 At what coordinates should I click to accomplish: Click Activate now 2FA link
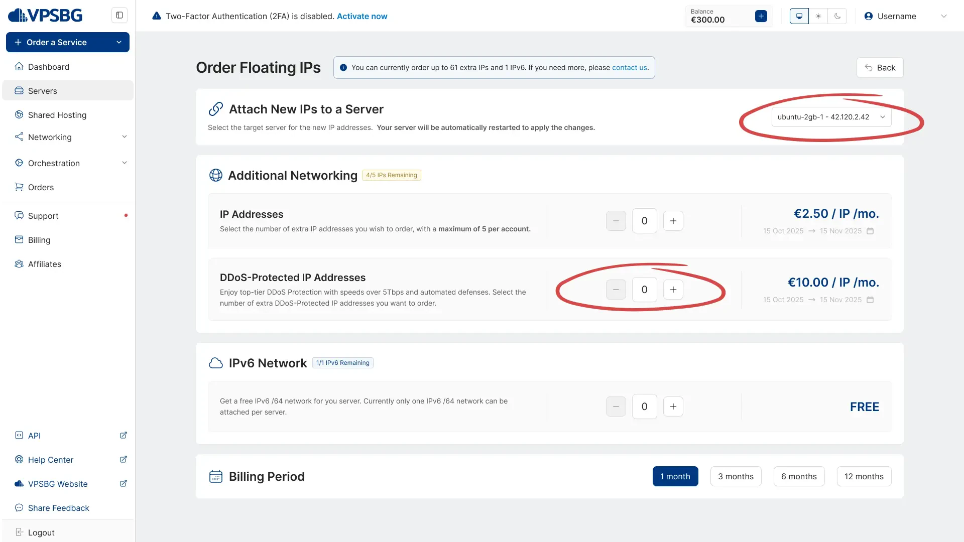(x=361, y=16)
